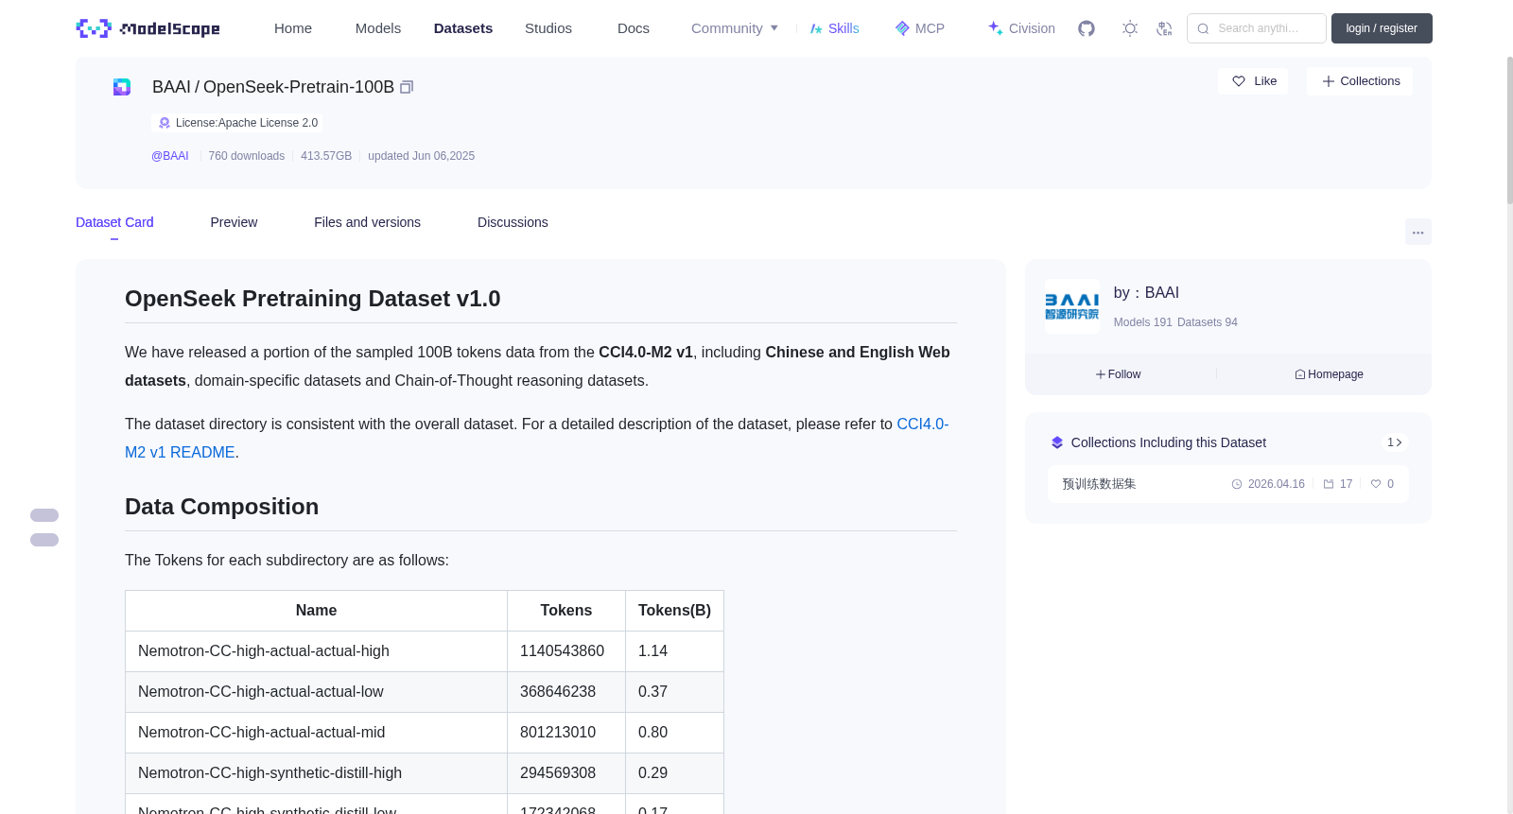The height and width of the screenshot is (814, 1513).
Task: Open the ModelScope logo homepage
Action: coord(148,28)
